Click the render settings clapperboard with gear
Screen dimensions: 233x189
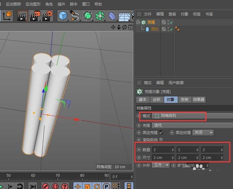pos(47,16)
